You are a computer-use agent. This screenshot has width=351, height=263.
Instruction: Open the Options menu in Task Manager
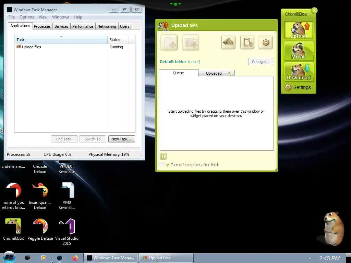click(27, 17)
